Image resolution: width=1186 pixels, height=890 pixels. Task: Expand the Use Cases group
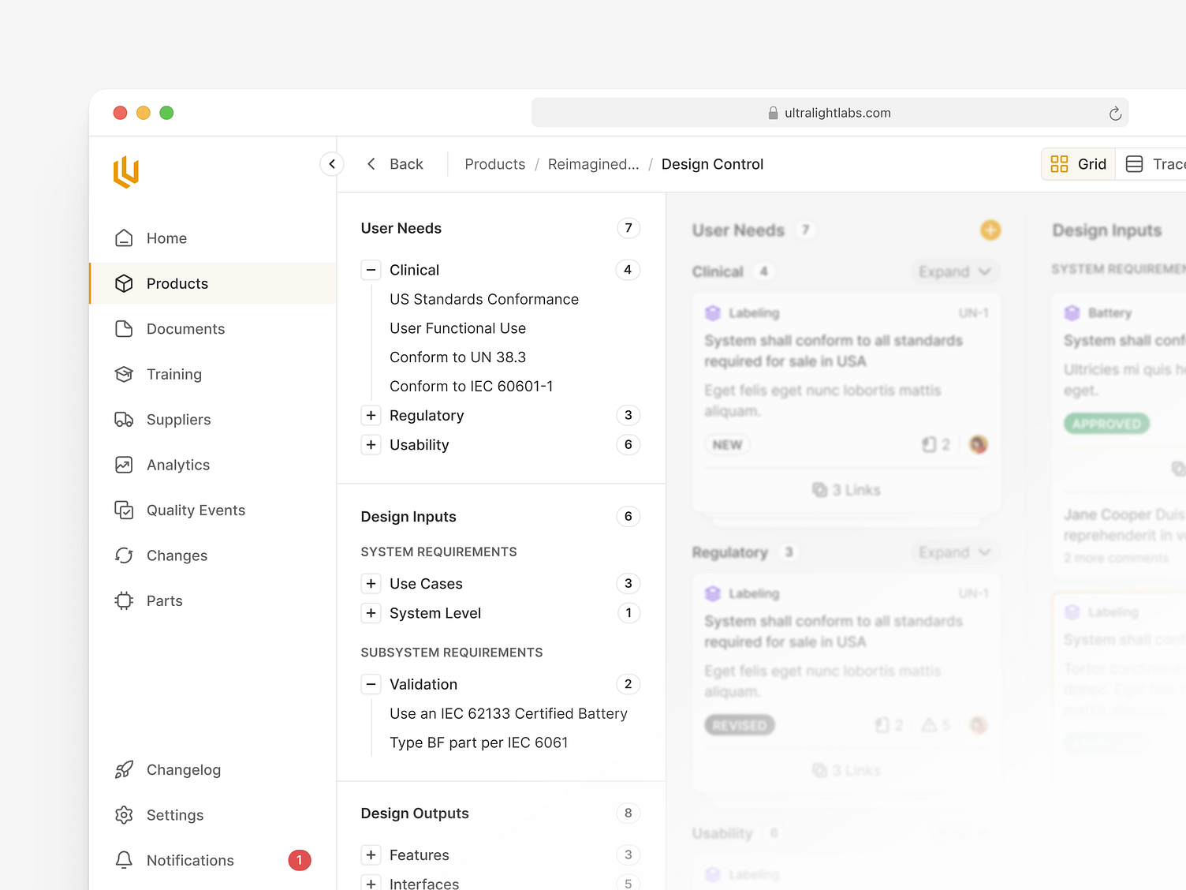371,584
